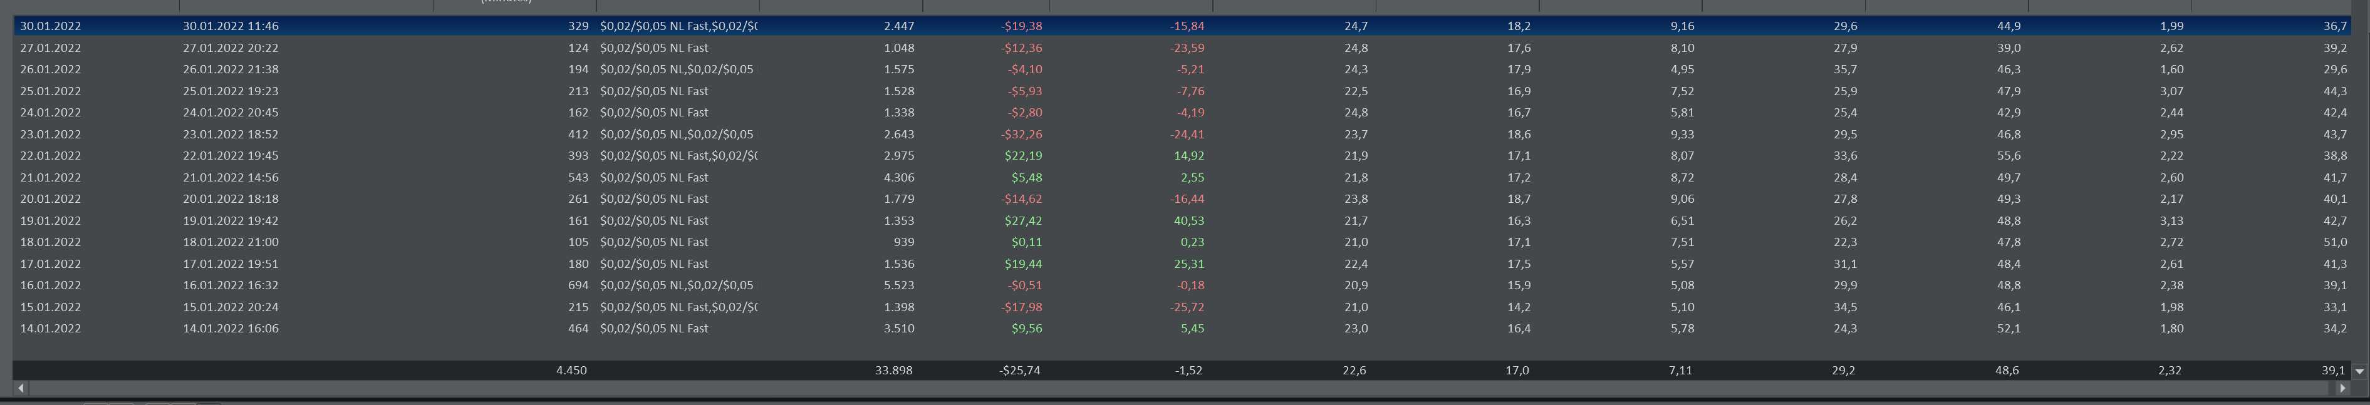
Task: Select the 18.01.2022 21:00 session row
Action: 1182,242
